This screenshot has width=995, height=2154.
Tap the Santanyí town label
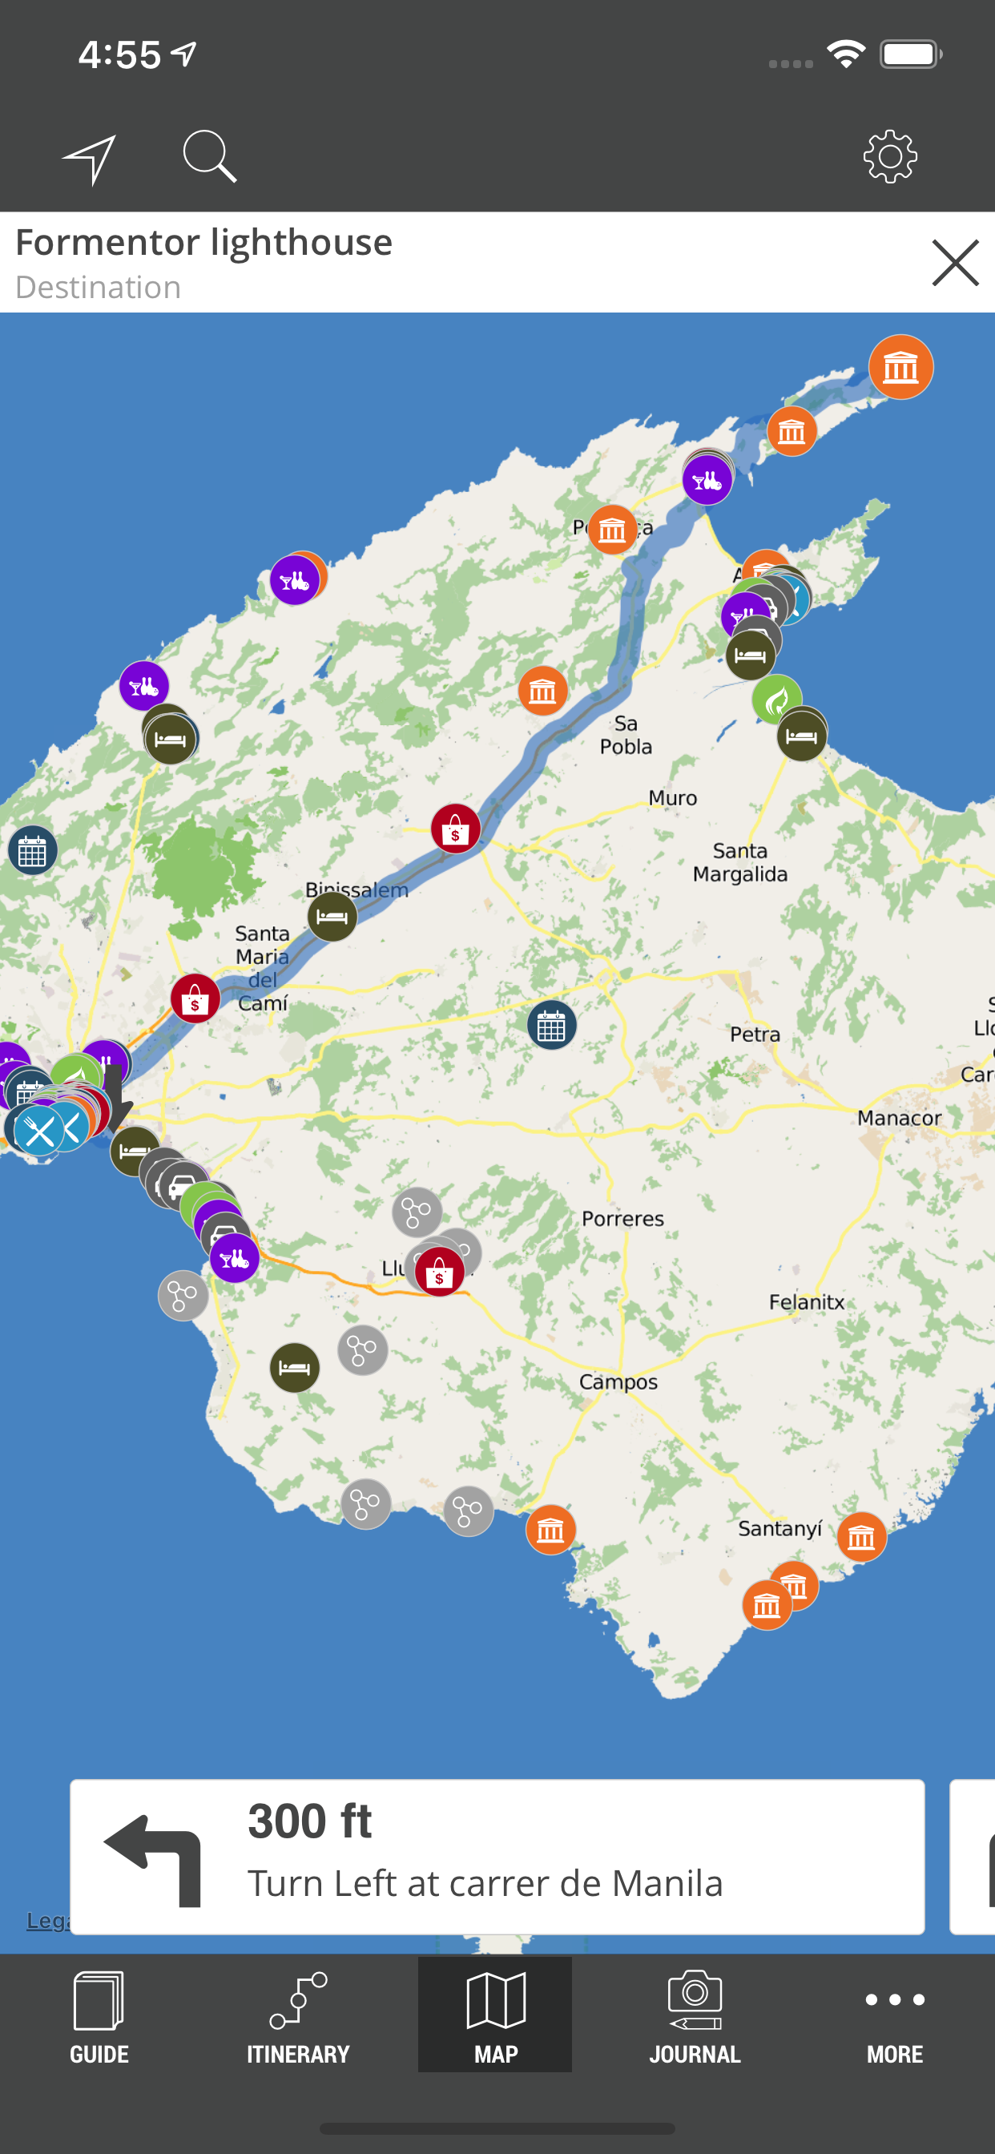[x=780, y=1528]
